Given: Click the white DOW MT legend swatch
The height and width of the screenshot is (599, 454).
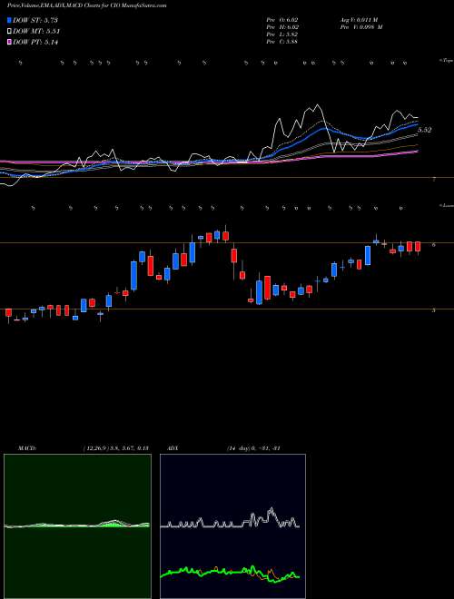Looking at the screenshot, I should click(x=9, y=32).
